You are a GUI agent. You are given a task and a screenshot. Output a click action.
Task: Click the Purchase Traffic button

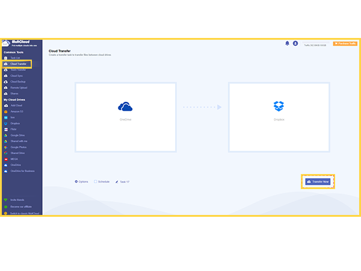(x=345, y=43)
